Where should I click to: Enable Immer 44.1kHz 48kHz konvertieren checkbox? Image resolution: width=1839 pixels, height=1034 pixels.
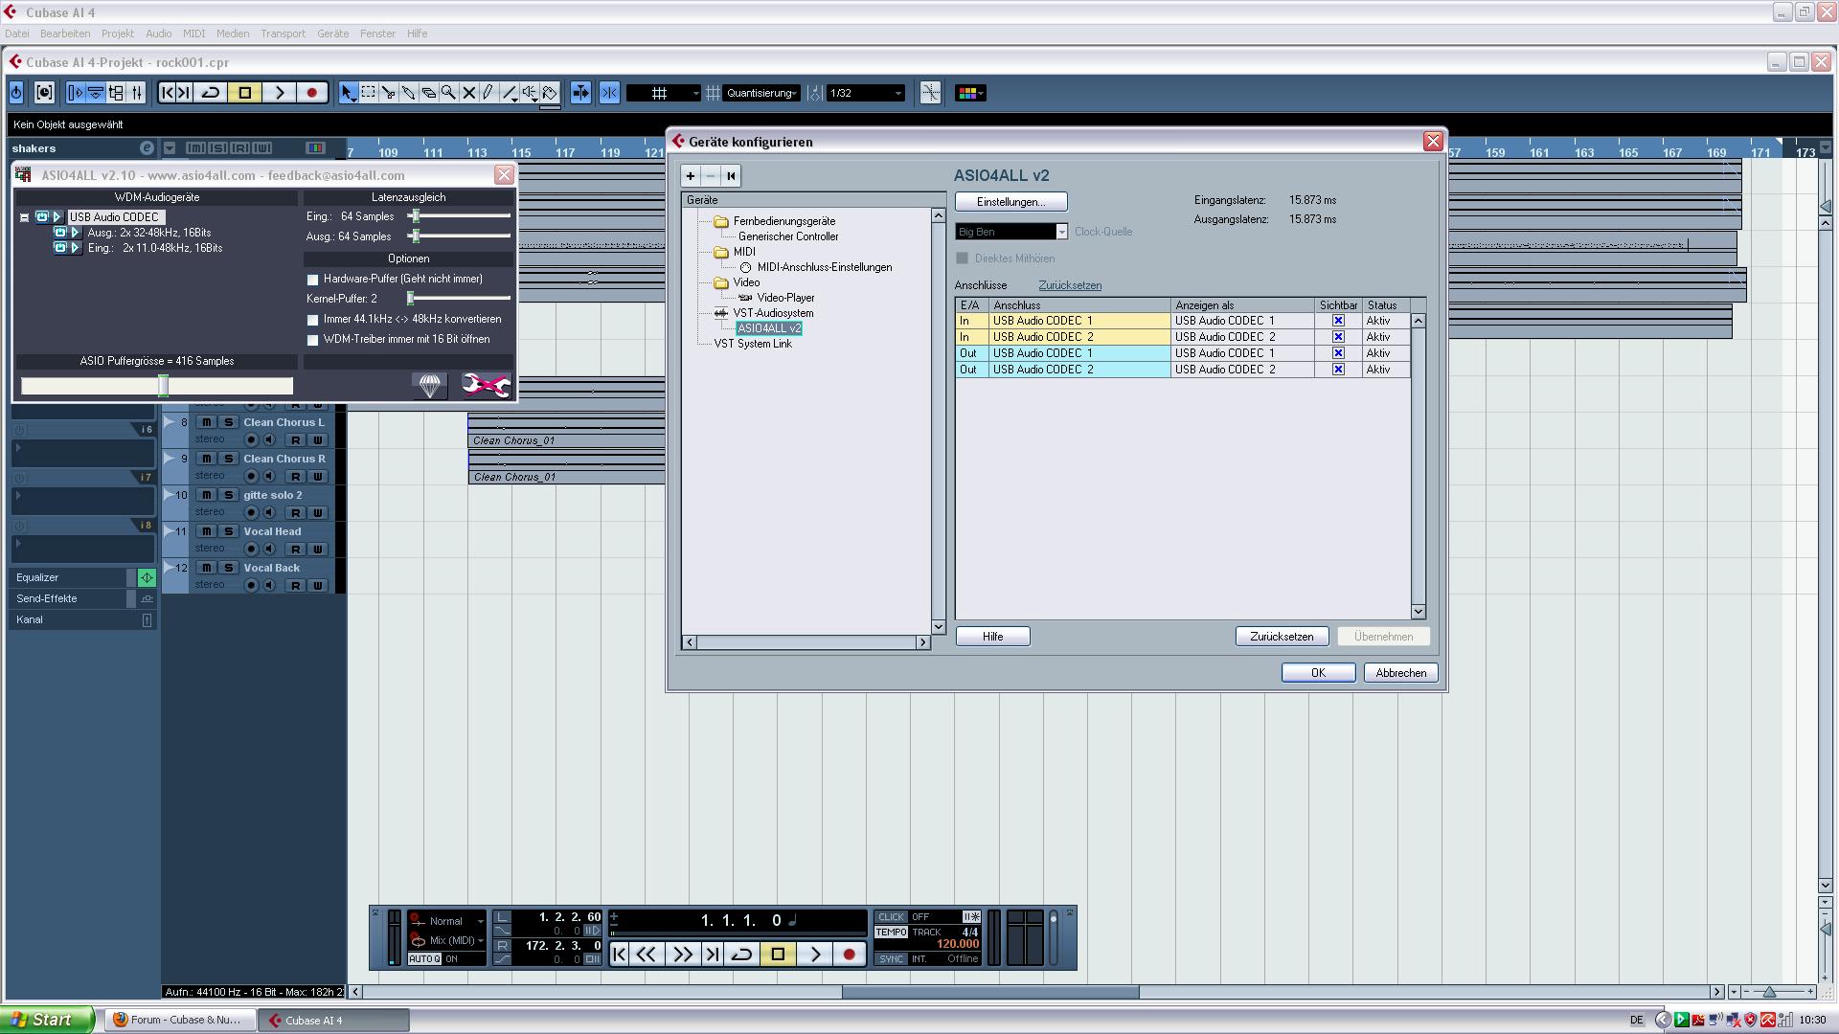point(312,320)
